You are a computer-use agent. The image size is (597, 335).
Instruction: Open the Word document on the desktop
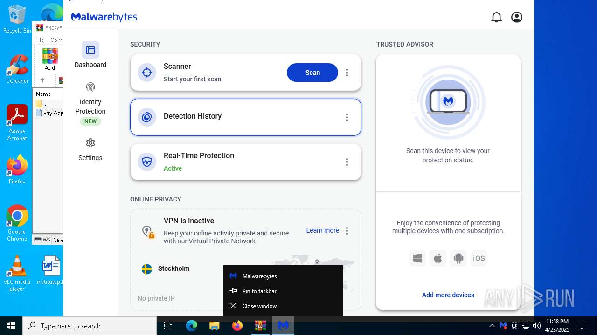pos(50,271)
